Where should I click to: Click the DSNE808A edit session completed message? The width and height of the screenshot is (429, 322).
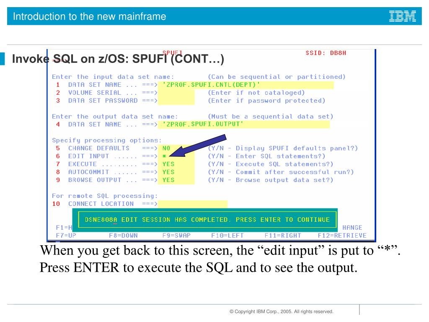tap(207, 220)
